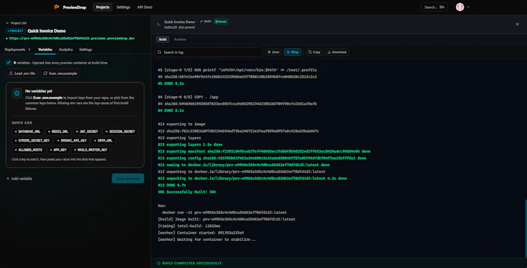Screen dimensions: 527x268
Task: Quick add JWT_SECRET key
Action: click(x=87, y=132)
